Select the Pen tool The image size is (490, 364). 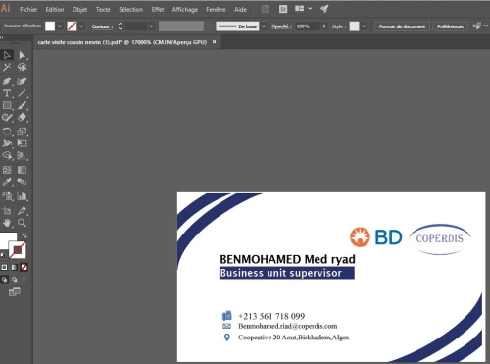[7, 81]
